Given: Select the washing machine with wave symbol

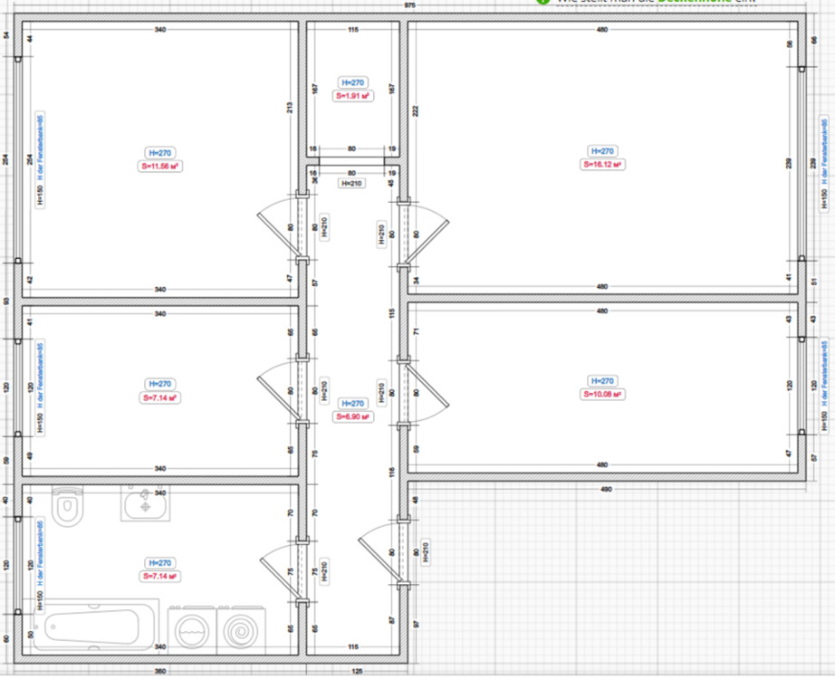Looking at the screenshot, I should point(192,629).
